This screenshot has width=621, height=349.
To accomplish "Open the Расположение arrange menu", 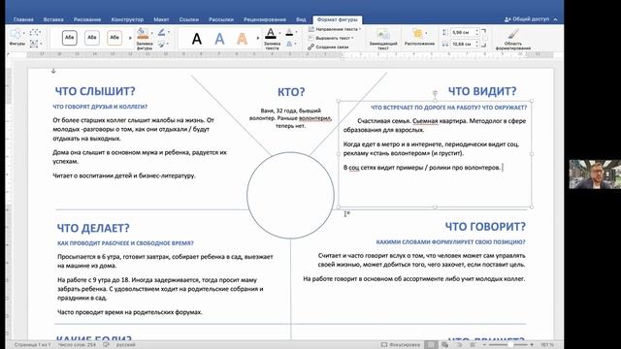I will coord(419,38).
